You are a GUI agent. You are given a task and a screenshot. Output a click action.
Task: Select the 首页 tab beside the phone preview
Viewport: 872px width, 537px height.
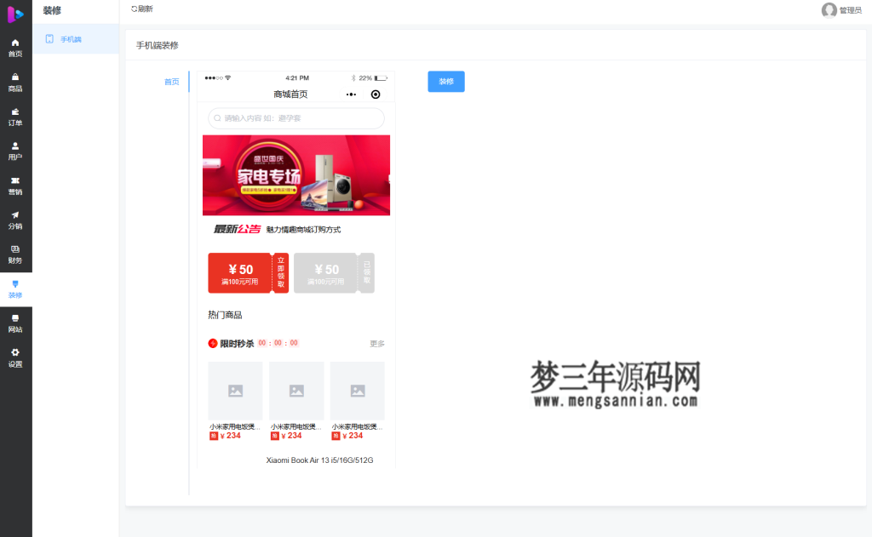(173, 82)
